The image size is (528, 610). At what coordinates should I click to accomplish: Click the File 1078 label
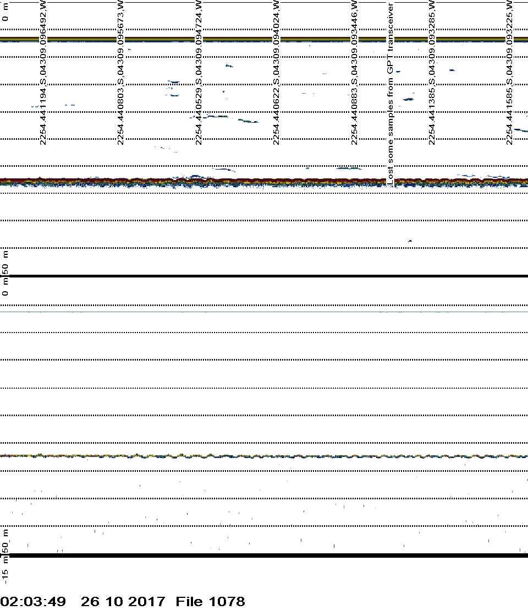tap(210, 602)
